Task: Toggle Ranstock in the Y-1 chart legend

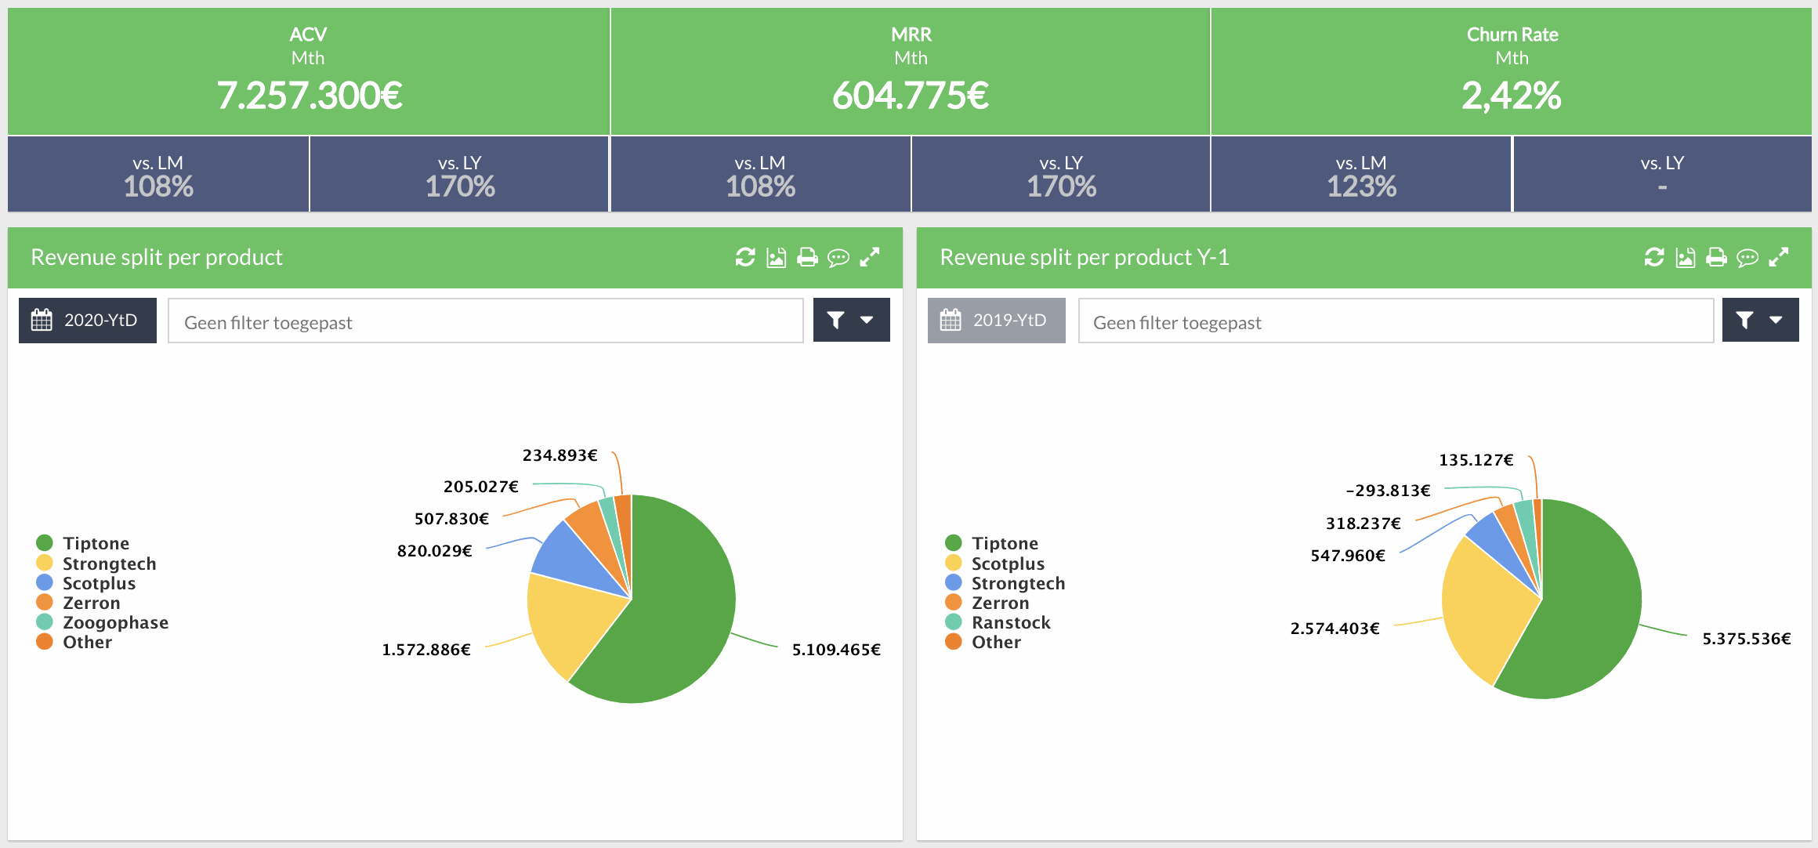Action: coord(1011,622)
